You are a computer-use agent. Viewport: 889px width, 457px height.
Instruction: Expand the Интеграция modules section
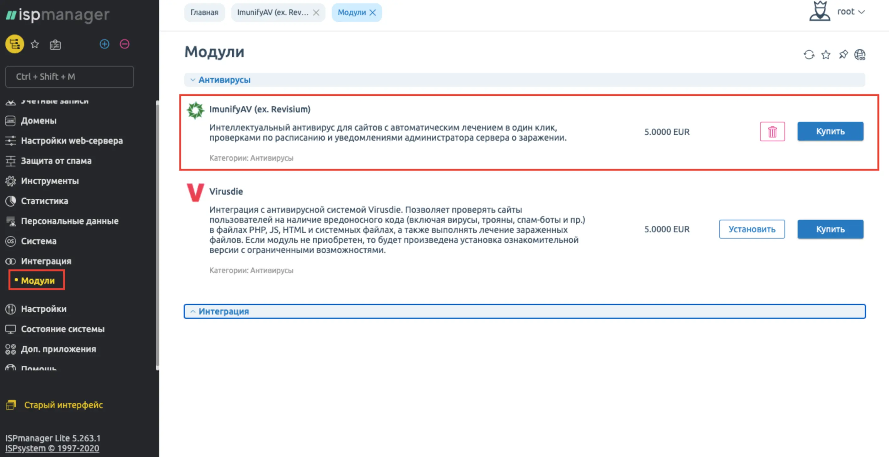525,311
